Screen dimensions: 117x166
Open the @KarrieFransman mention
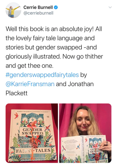point(30,84)
